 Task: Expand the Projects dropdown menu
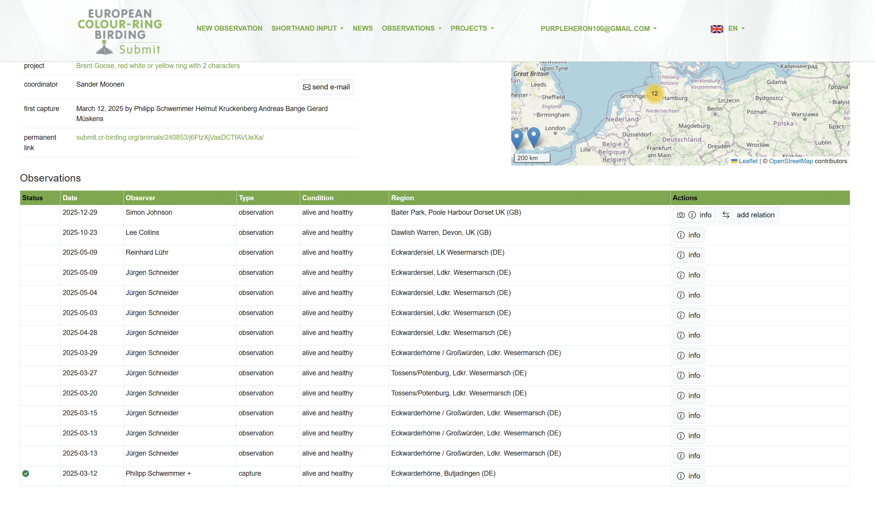click(x=472, y=28)
